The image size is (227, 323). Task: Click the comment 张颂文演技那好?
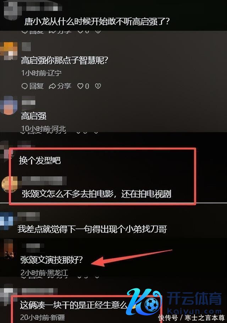51,260
